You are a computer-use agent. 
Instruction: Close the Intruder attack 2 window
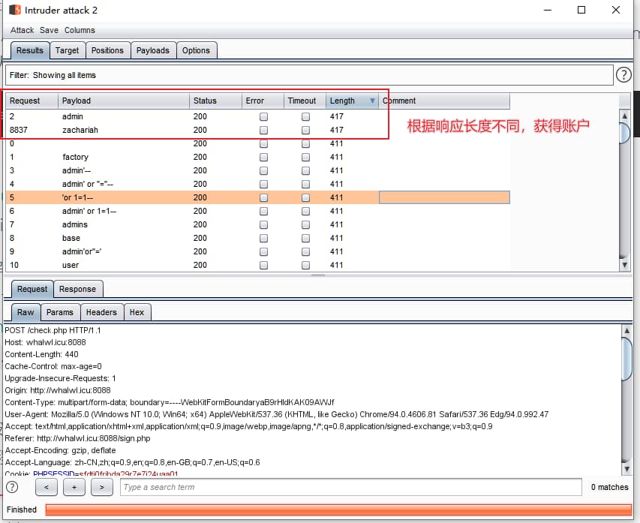[616, 10]
